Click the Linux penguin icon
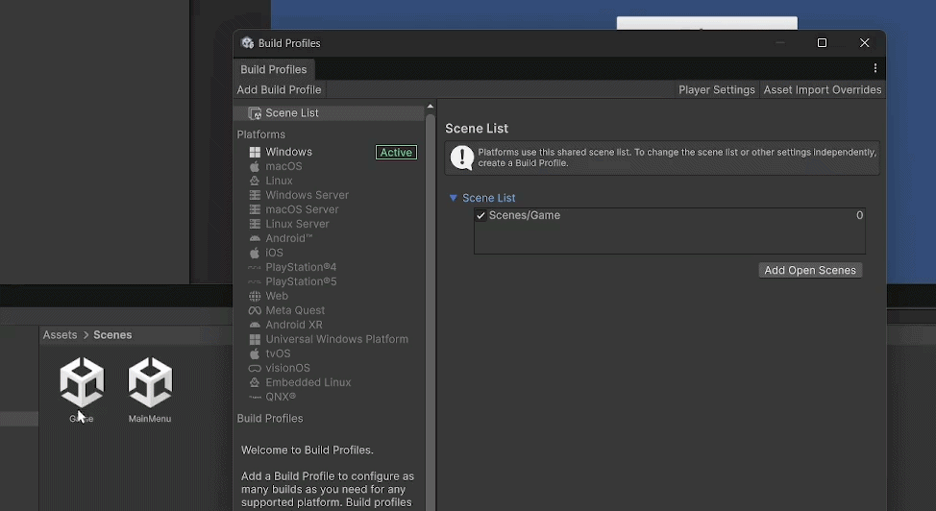Image resolution: width=936 pixels, height=511 pixels. [x=255, y=181]
